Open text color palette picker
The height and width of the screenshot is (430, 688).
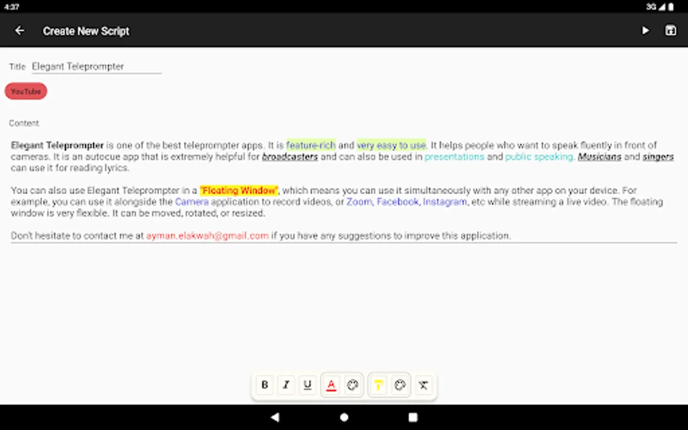[x=353, y=385]
